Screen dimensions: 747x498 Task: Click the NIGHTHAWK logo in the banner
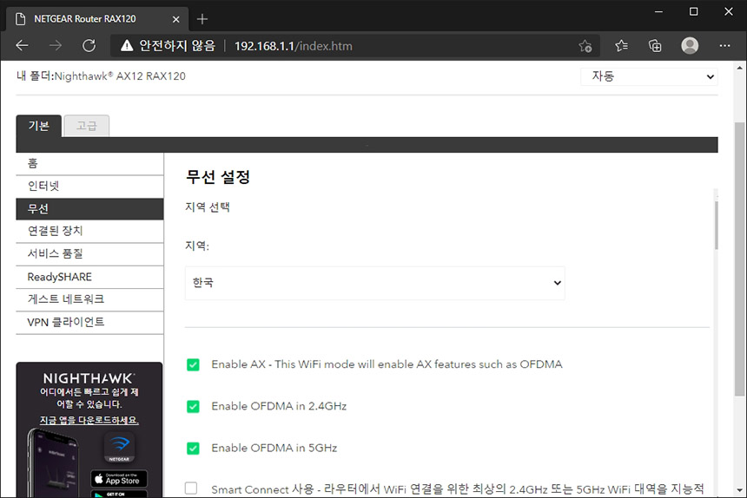point(89,378)
